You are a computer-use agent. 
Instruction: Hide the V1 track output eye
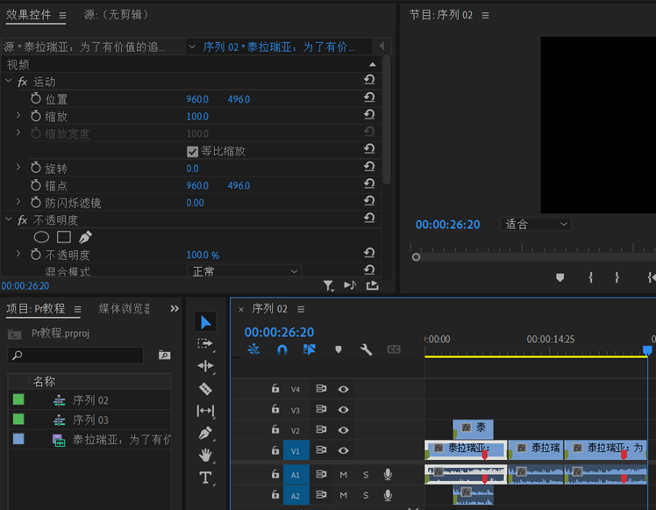click(x=344, y=450)
